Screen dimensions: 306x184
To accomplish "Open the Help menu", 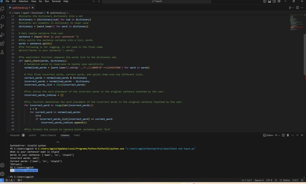I will click(x=66, y=2).
